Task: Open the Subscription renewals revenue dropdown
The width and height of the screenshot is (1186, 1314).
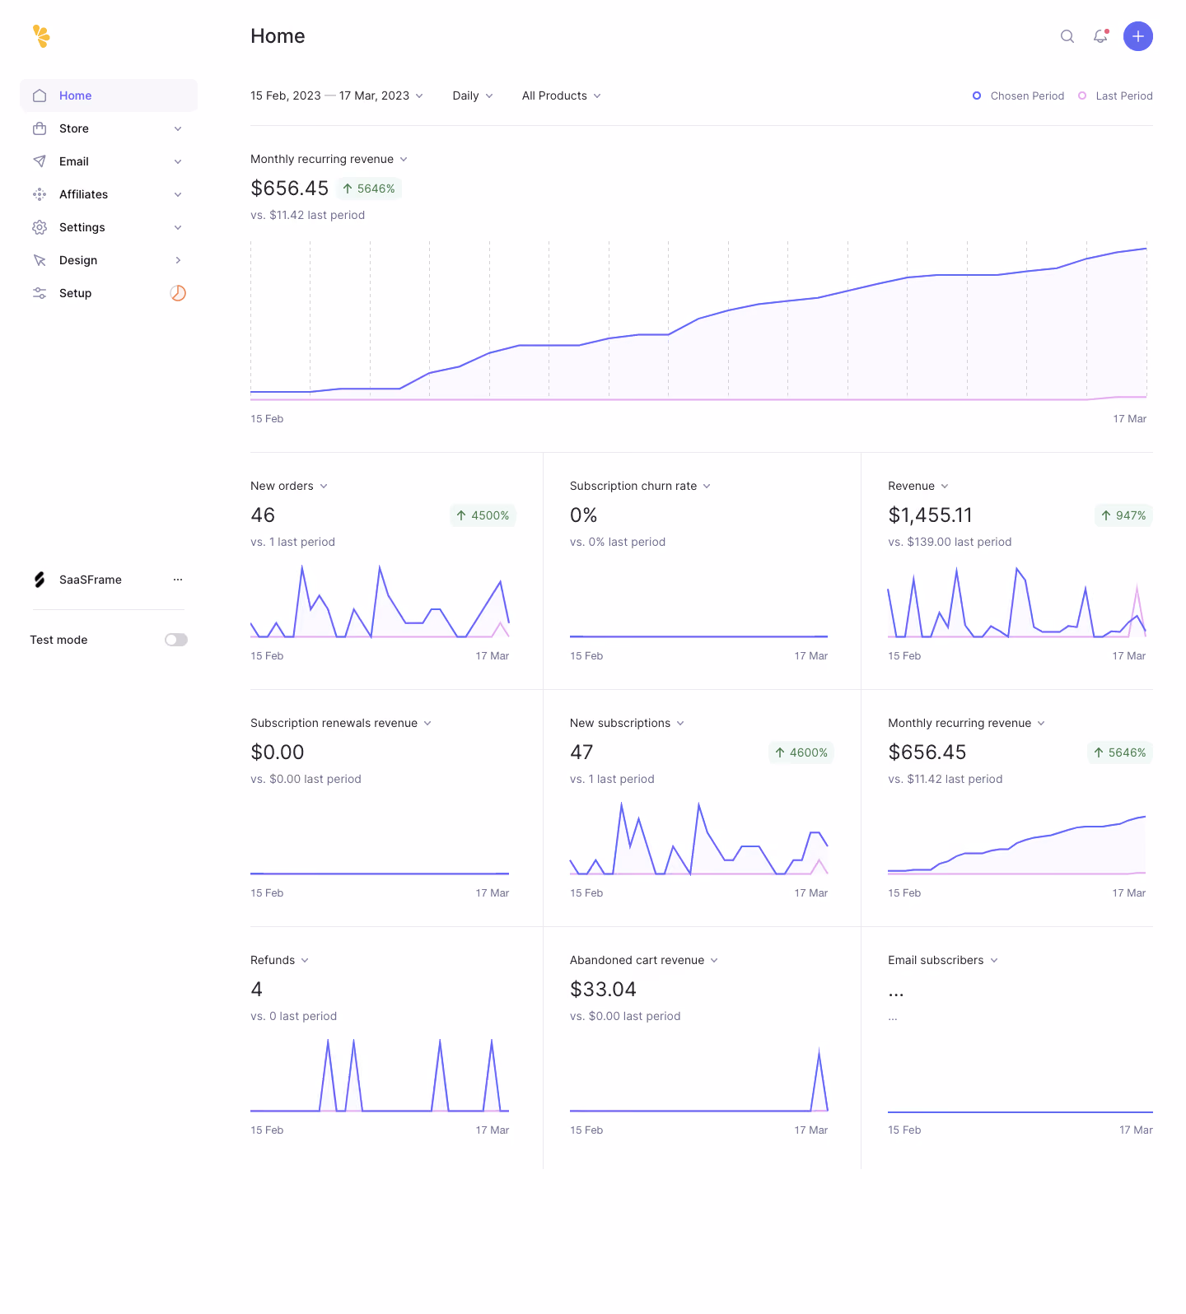Action: pyautogui.click(x=341, y=723)
